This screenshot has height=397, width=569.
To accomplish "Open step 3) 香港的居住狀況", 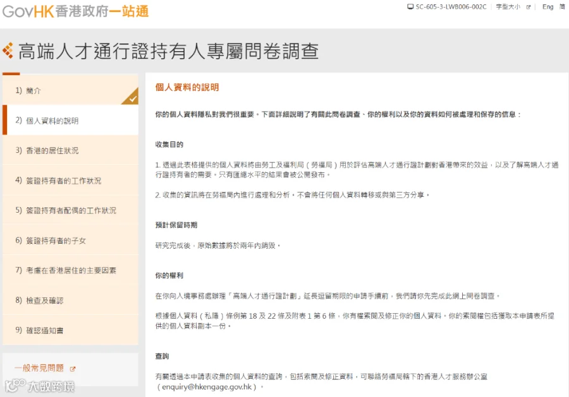I will 70,150.
